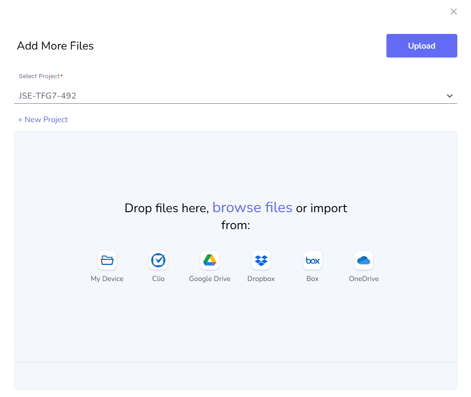Open the browse files link

252,207
